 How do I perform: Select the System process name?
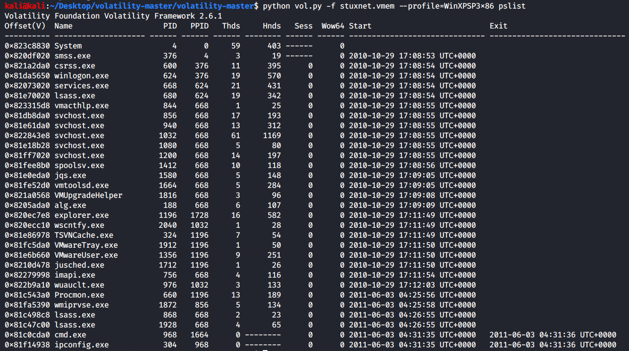68,46
